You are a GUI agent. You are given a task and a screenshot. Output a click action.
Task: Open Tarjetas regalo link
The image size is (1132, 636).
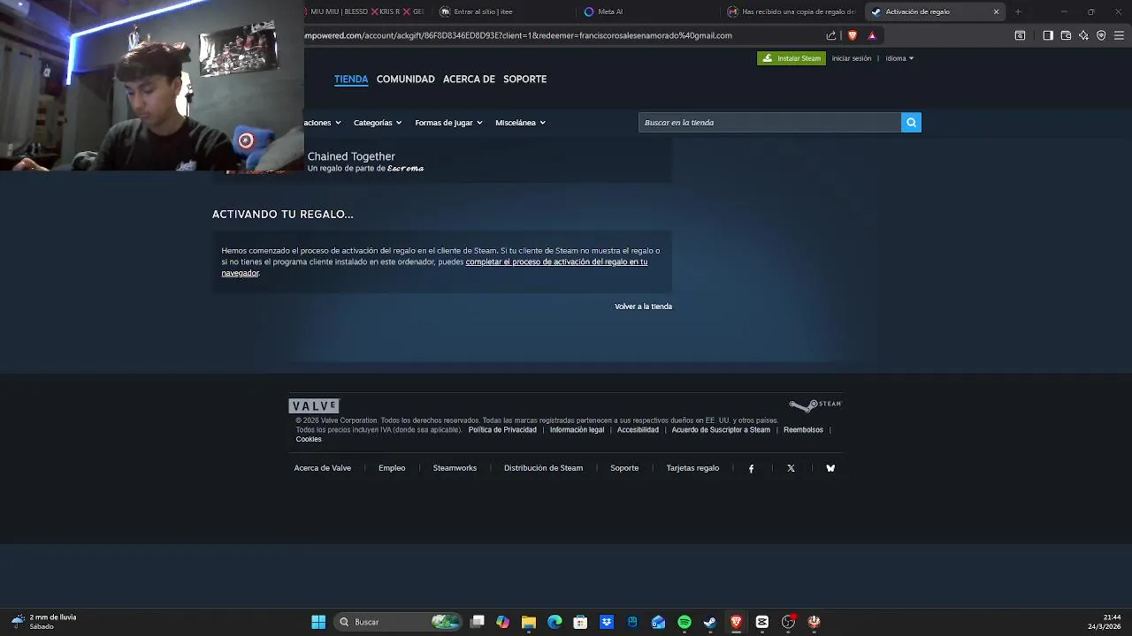tap(692, 468)
